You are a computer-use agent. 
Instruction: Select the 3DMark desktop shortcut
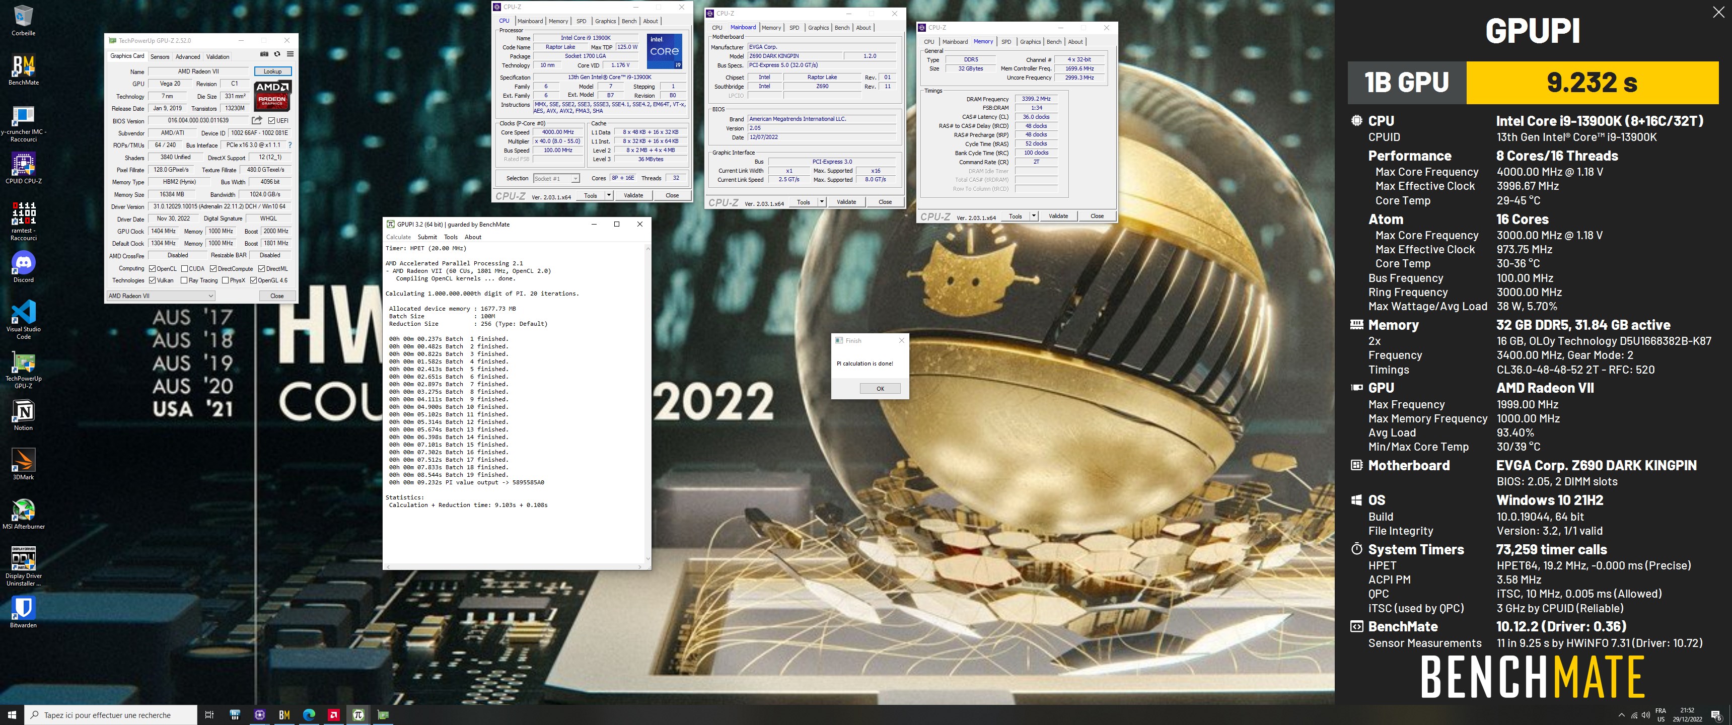[24, 465]
